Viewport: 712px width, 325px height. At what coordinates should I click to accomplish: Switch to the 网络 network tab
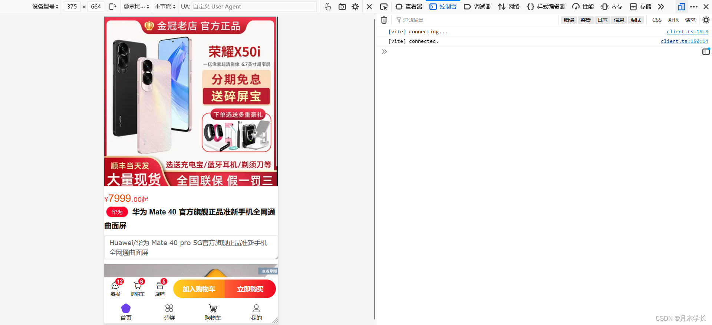point(509,7)
